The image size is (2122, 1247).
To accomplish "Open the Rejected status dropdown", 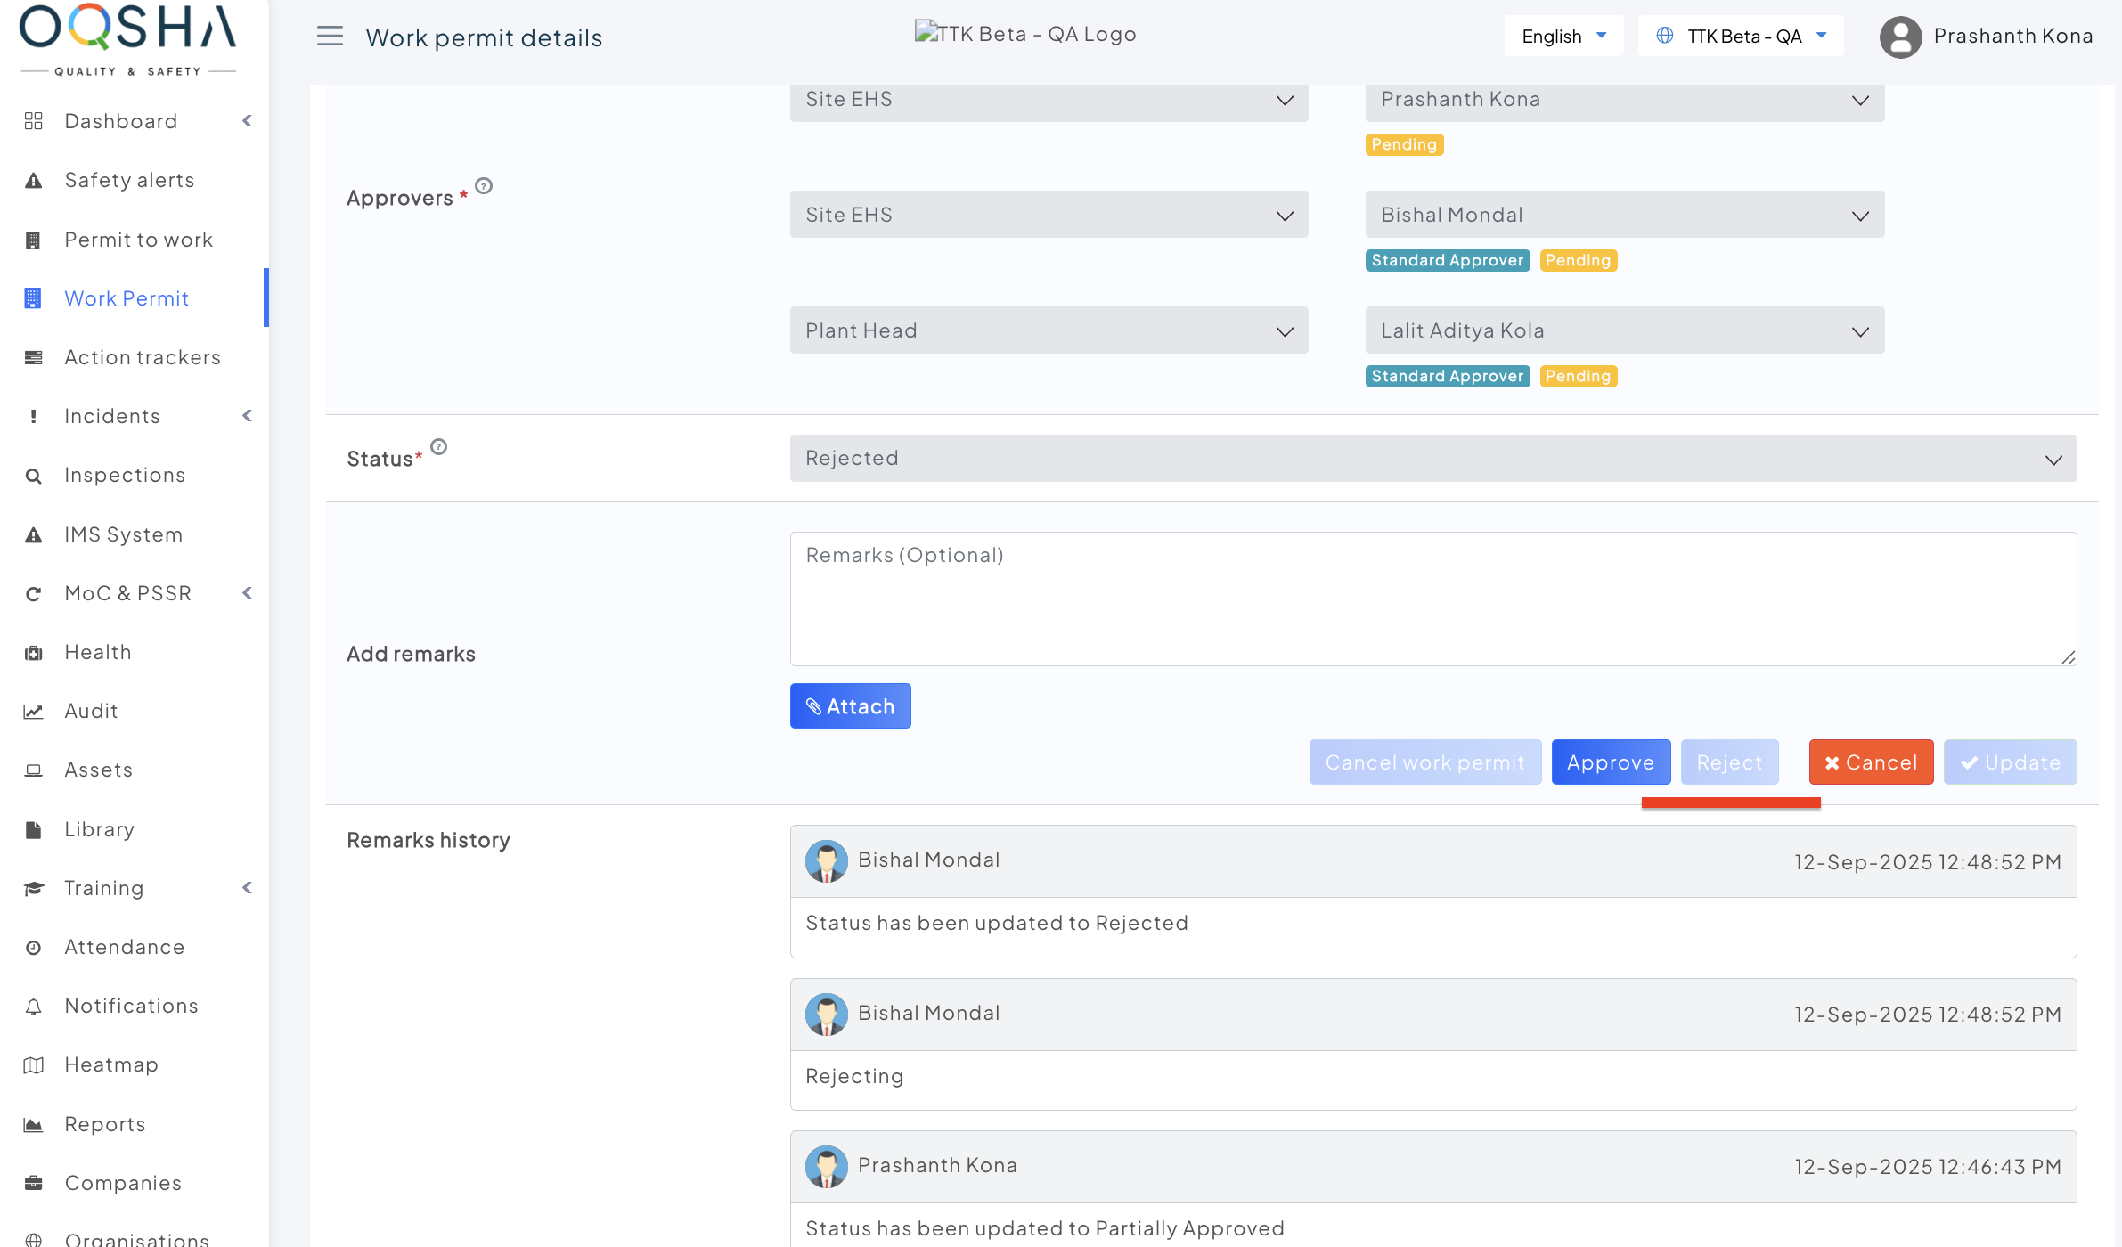I will (x=1432, y=459).
